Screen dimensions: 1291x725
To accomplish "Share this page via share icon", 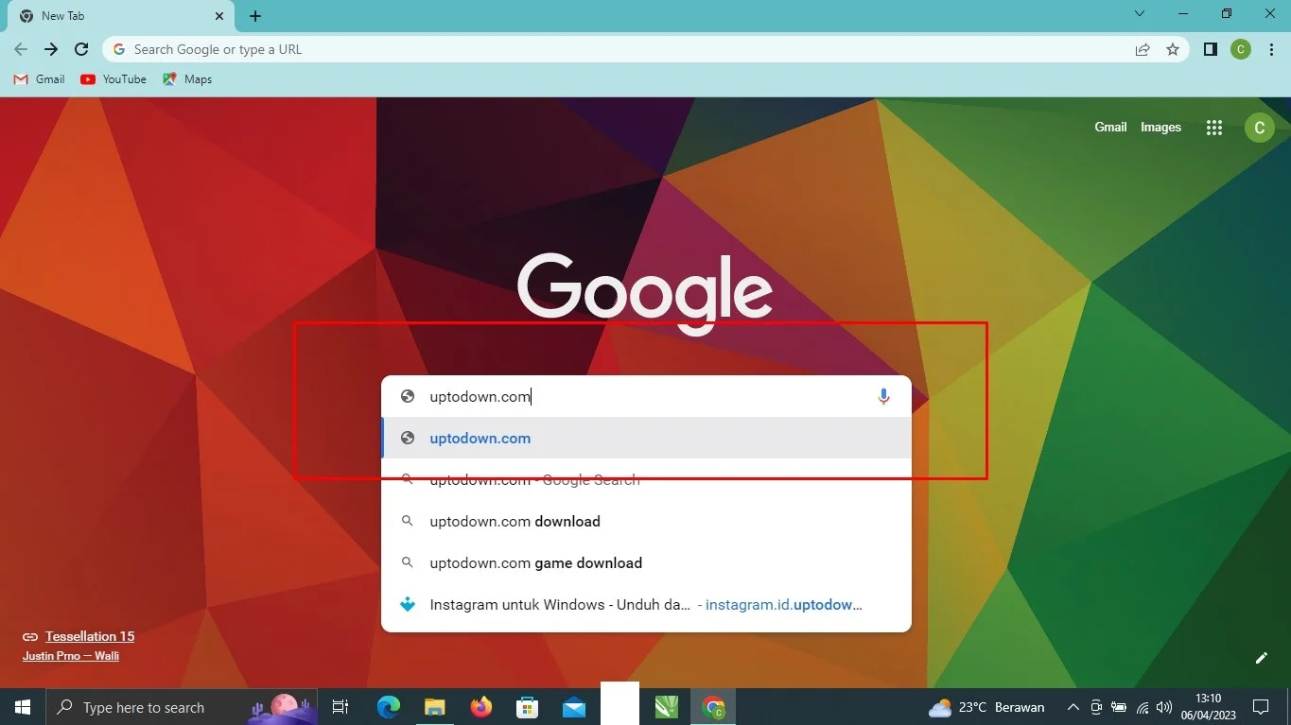I will tap(1143, 49).
